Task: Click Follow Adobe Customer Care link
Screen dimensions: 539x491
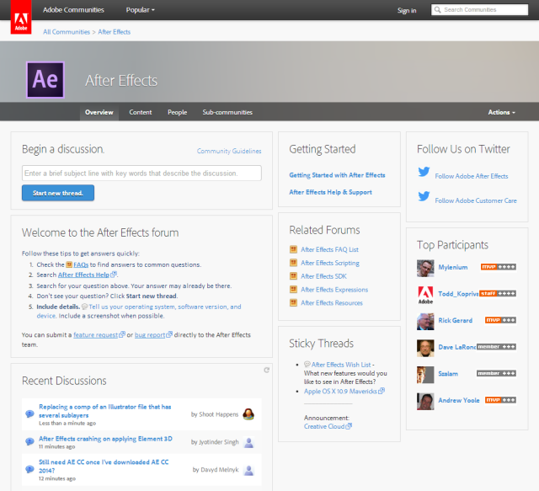Action: click(x=476, y=200)
